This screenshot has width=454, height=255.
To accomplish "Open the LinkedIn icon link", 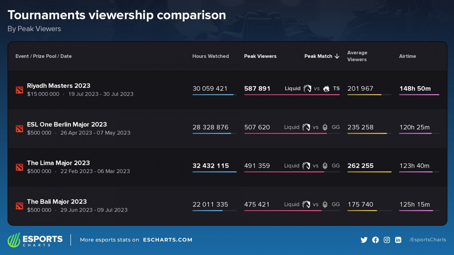I will [x=398, y=240].
